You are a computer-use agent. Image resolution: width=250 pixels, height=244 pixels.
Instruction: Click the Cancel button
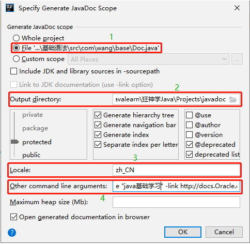coord(224,232)
